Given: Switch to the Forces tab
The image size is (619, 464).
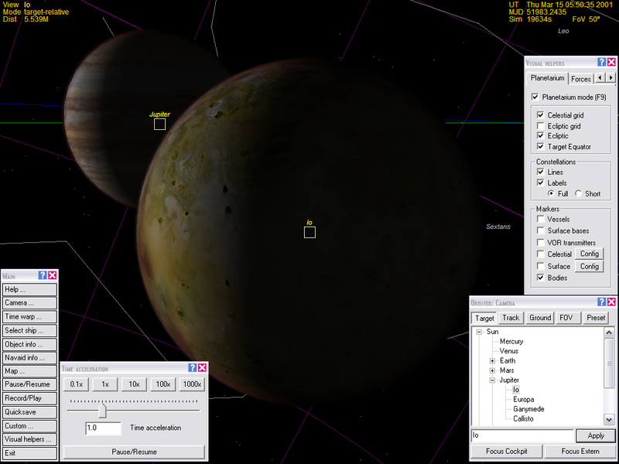Looking at the screenshot, I should pos(581,79).
